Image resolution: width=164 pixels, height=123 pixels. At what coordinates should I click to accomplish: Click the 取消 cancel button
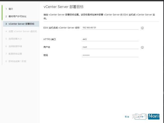coord(127,117)
